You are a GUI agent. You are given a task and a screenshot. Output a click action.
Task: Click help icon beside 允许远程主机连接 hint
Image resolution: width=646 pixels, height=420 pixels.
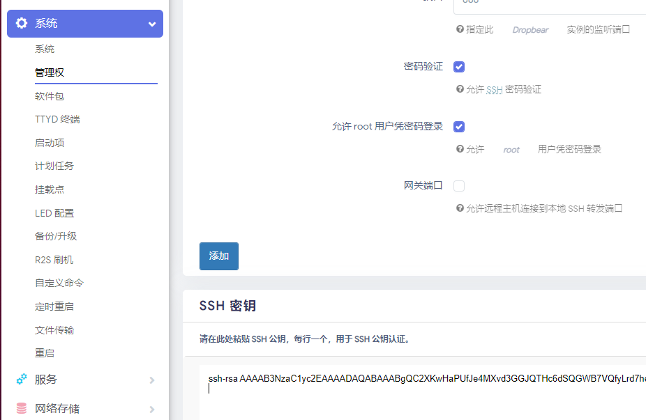460,208
